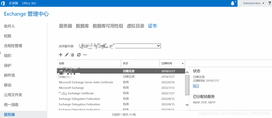
Task: Go to 公用文件夹 in sidebar
Action: coord(13,95)
